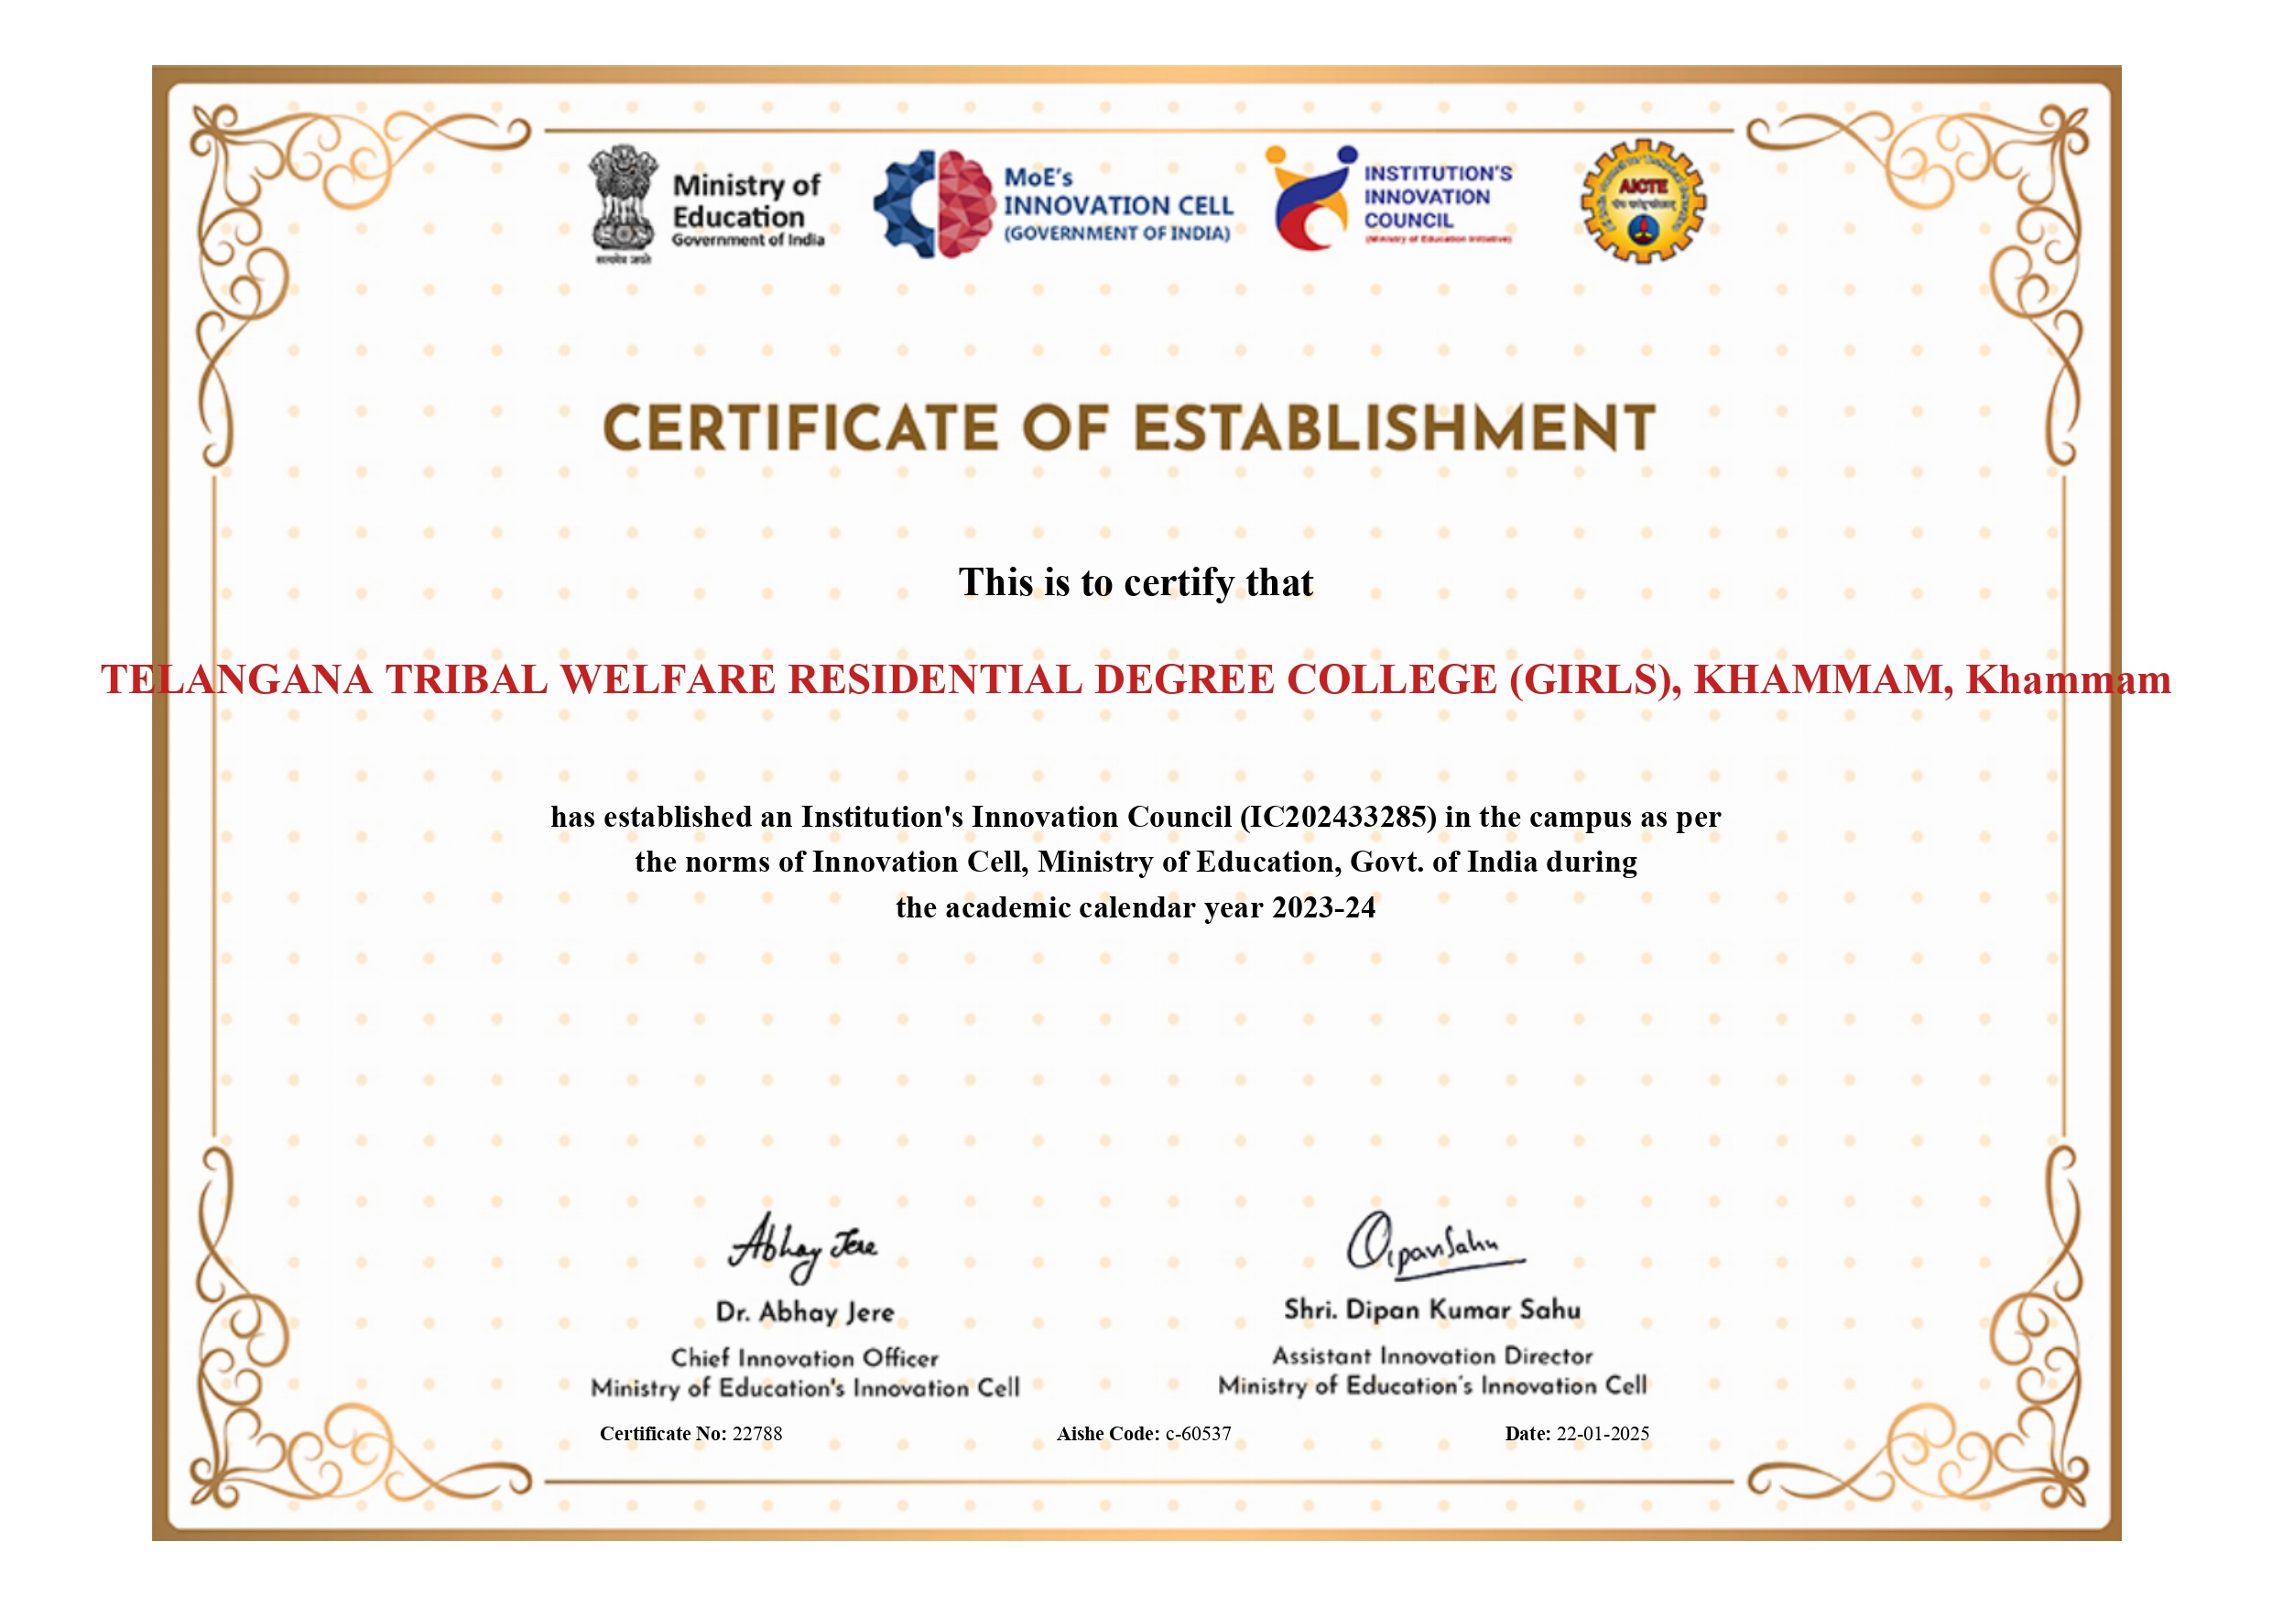
Task: Click the "MoE's INNOVATION CELL" text
Action: [x=1118, y=192]
